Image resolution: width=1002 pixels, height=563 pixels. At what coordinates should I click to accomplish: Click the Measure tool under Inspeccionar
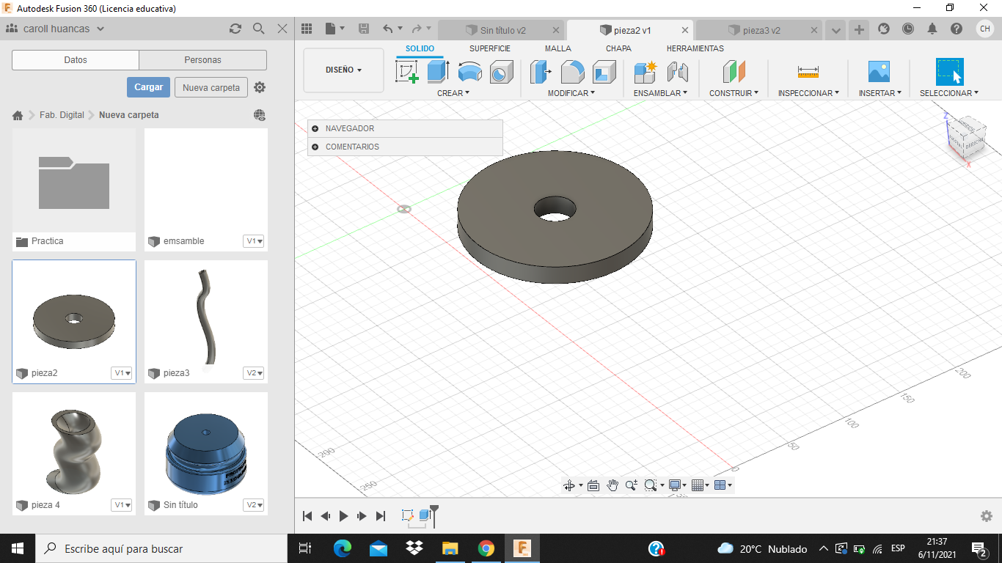tap(808, 72)
